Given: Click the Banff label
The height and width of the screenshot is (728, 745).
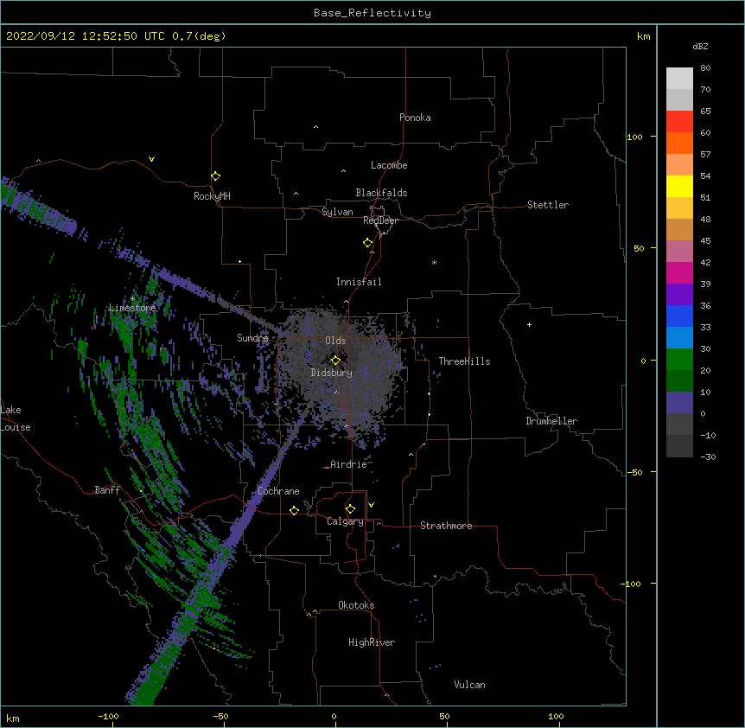Looking at the screenshot, I should (x=107, y=490).
